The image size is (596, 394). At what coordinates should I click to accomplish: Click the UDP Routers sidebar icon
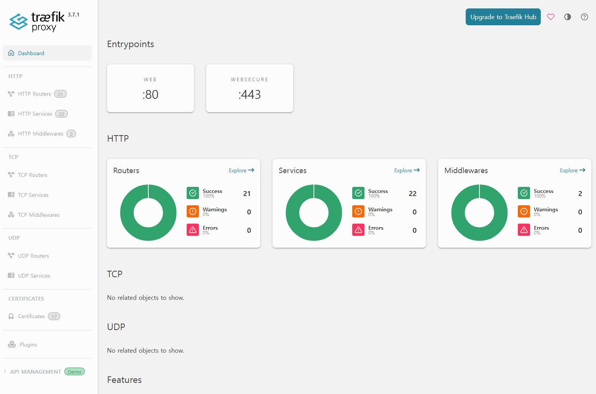(11, 256)
